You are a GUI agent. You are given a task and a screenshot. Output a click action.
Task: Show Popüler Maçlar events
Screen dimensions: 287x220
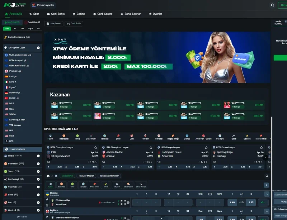click(86, 176)
